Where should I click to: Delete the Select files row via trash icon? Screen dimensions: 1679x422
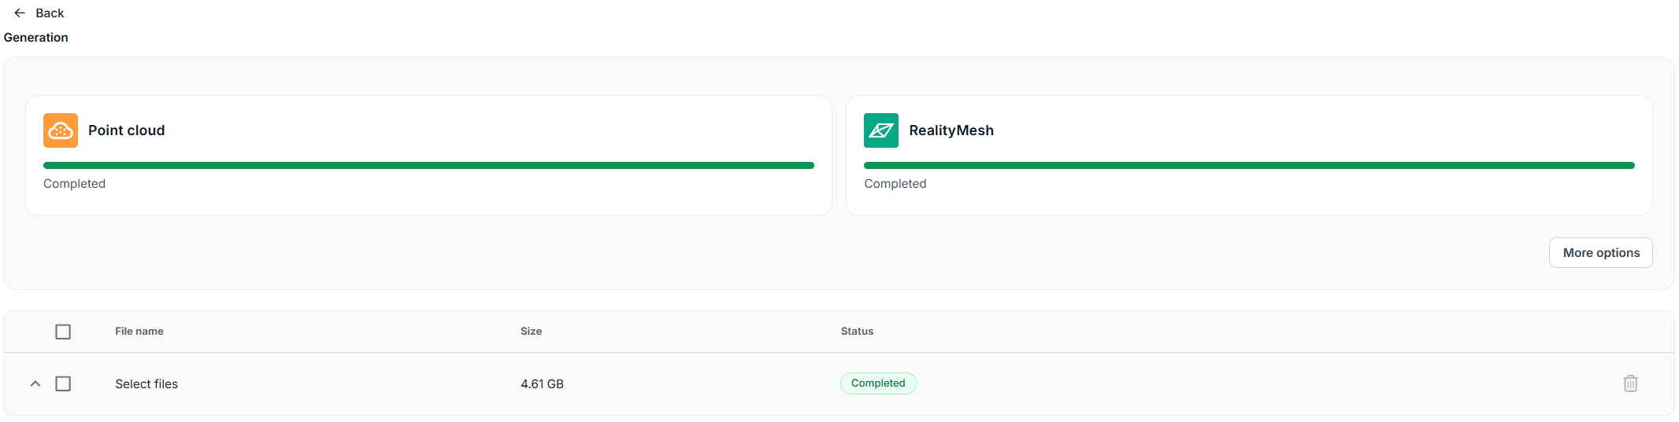[x=1630, y=383]
